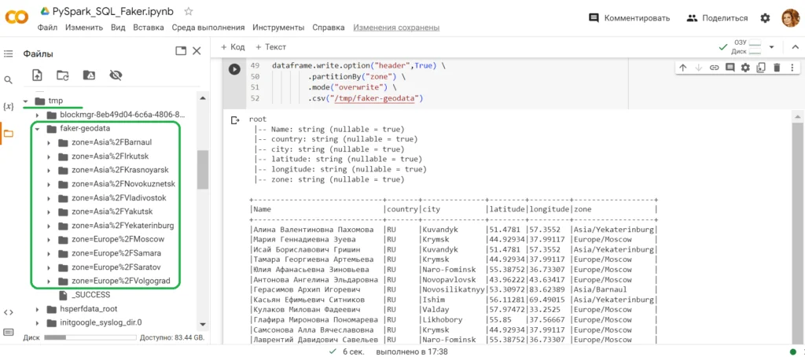Open the Colab home logo
Image resolution: width=805 pixels, height=357 pixels.
coord(17,17)
